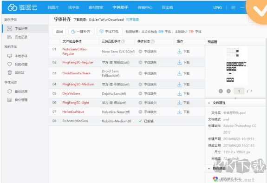Select font name PingFangSC-Medium
The image size is (267, 183).
[x=78, y=84]
